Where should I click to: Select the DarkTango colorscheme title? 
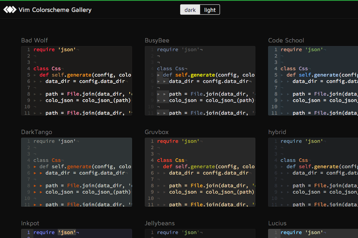click(36, 132)
